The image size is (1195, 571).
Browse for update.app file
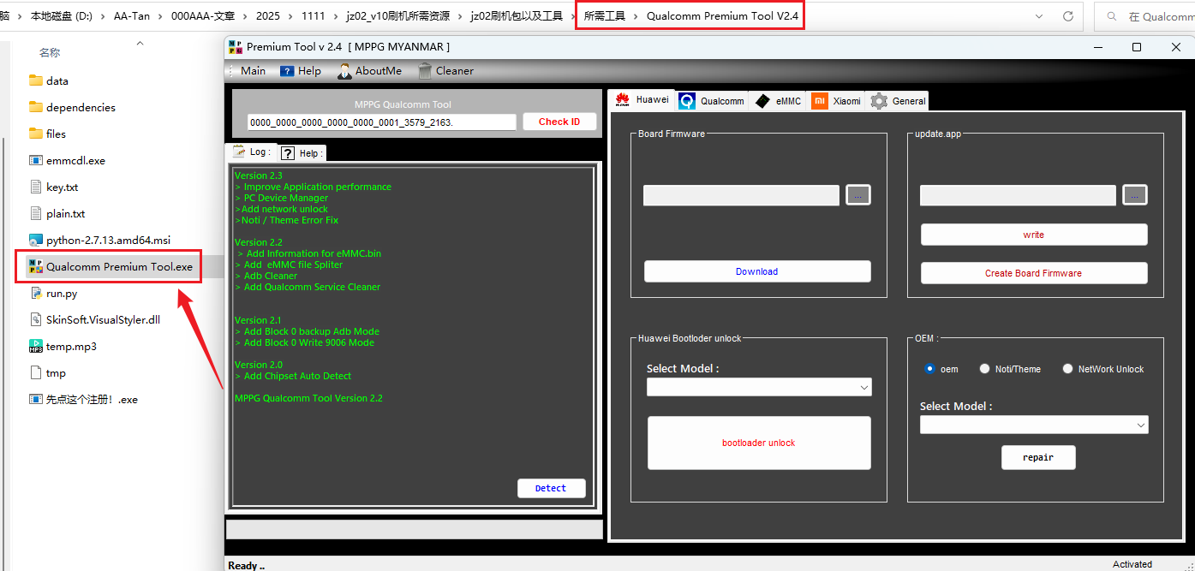[1134, 195]
